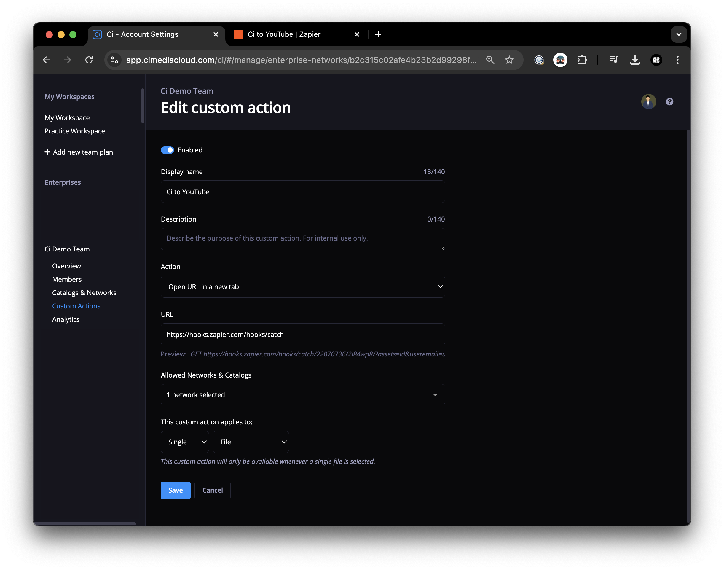The height and width of the screenshot is (570, 724).
Task: Click the browser address bar URL
Action: (301, 60)
